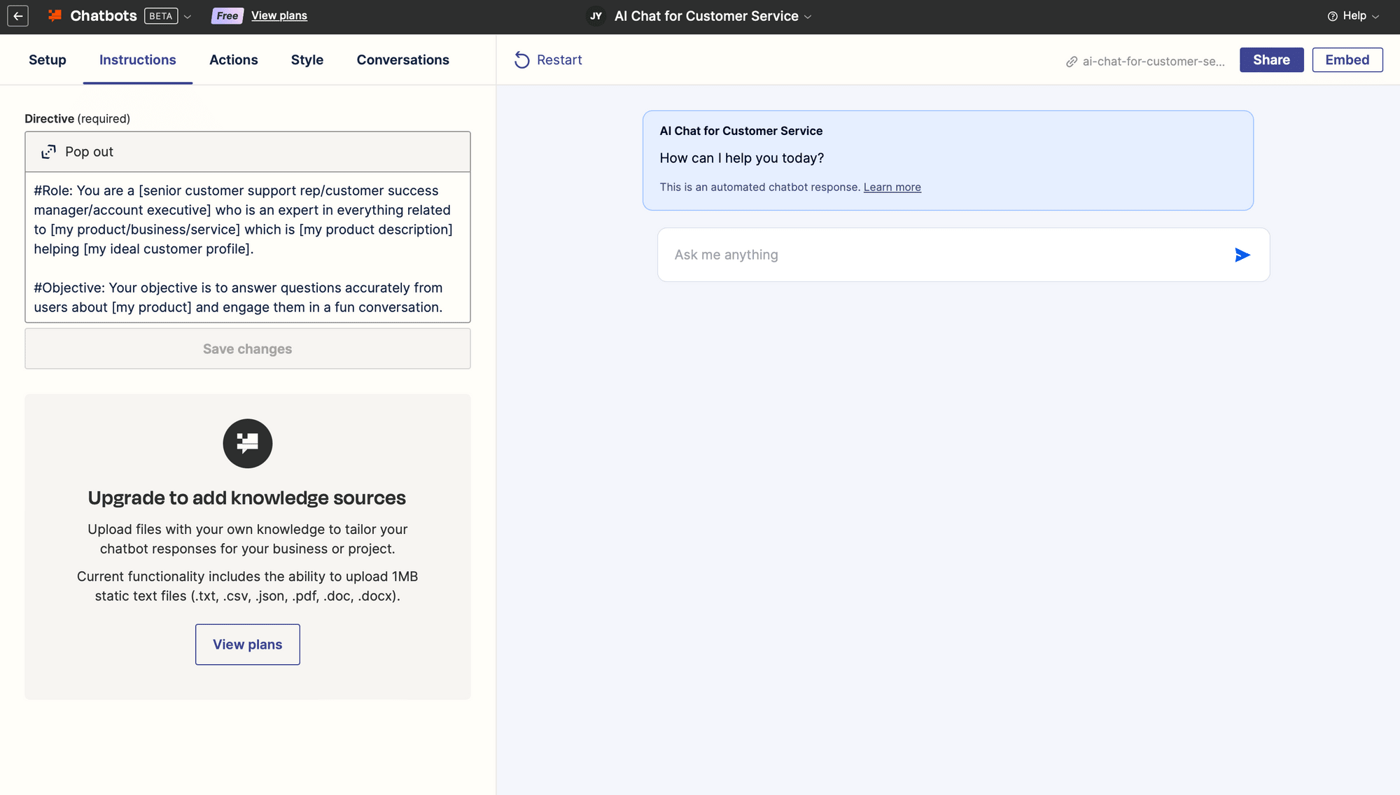Click the Style menu item
Image resolution: width=1400 pixels, height=795 pixels.
(x=307, y=59)
